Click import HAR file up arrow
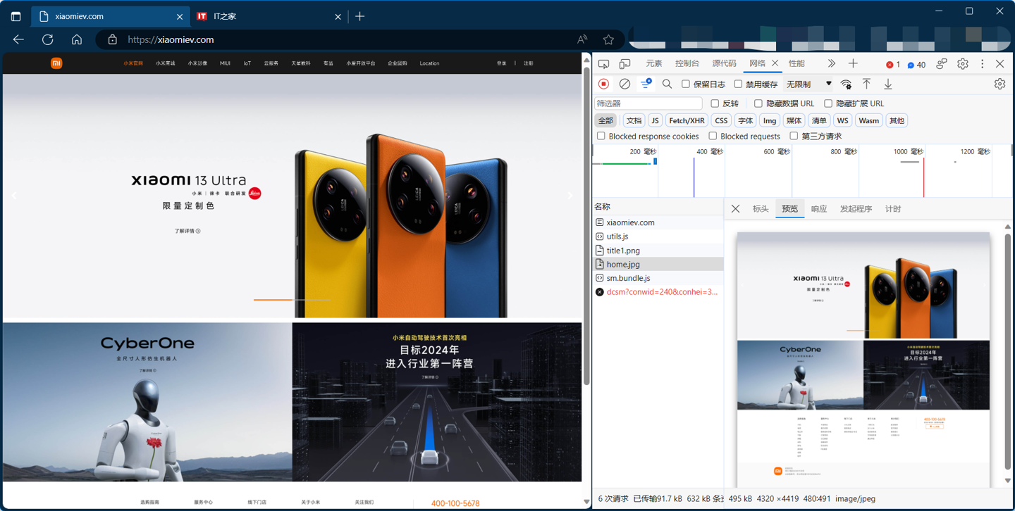Screen dimensions: 1015x511 [x=867, y=84]
